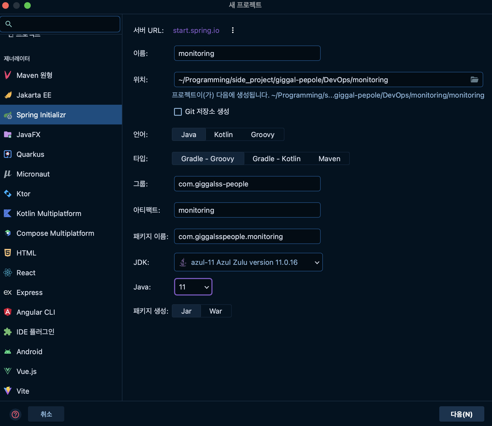
Task: Open server URL options kebab menu
Action: [233, 30]
